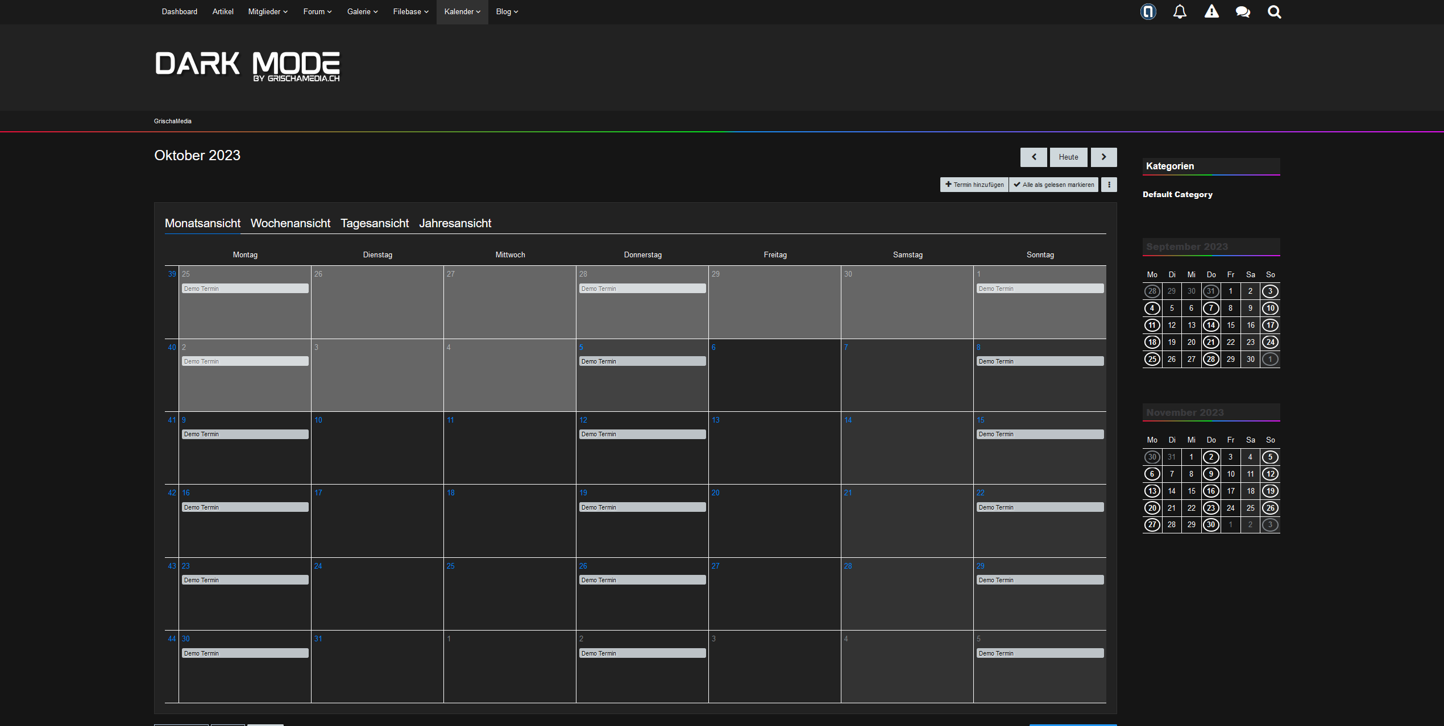Open the conversations speech bubble icon
Image resolution: width=1444 pixels, height=726 pixels.
[1243, 12]
